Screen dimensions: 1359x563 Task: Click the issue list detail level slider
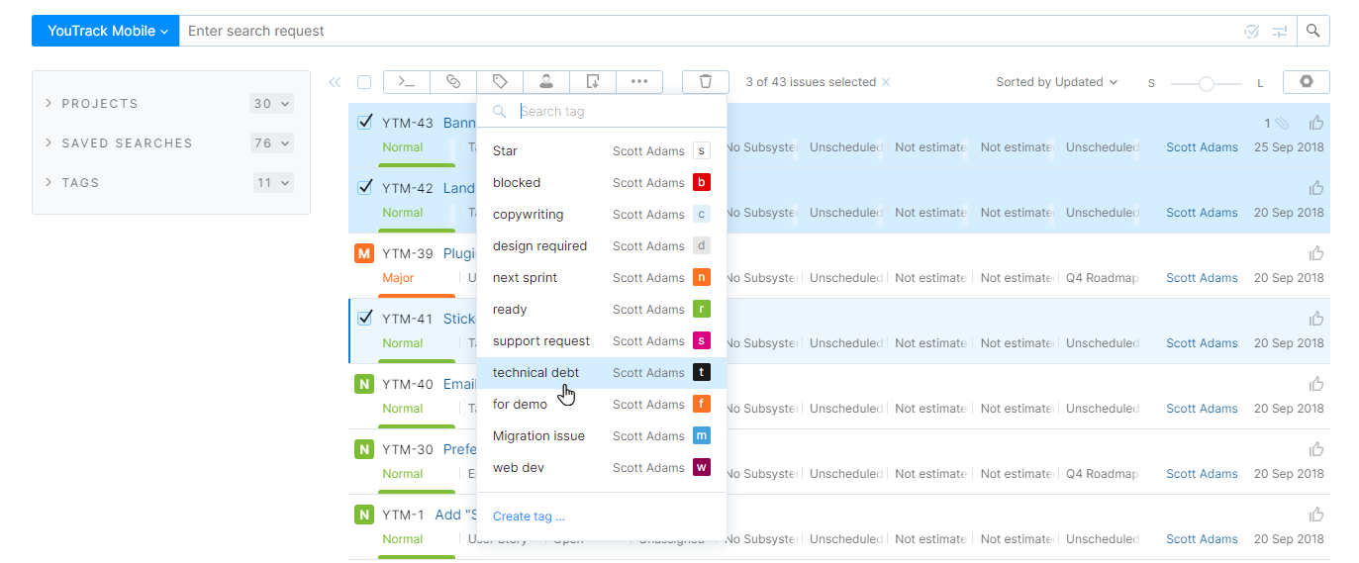(1206, 84)
